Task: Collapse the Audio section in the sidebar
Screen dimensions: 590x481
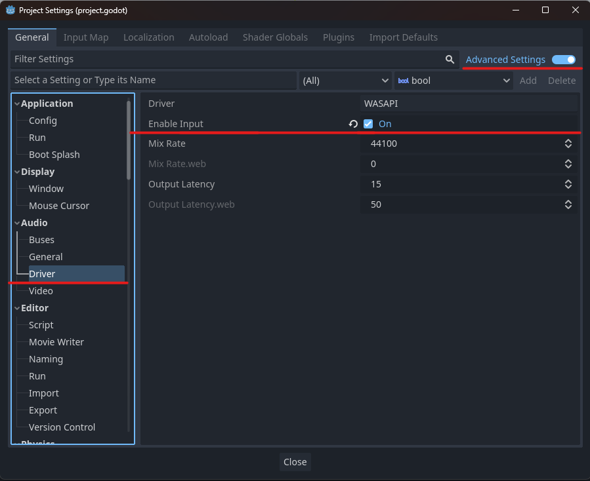Action: click(16, 222)
